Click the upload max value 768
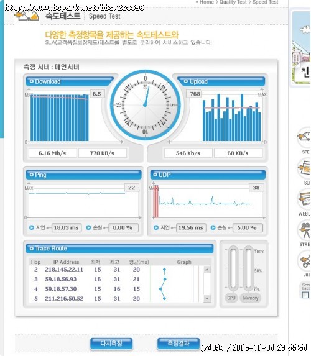311x356 pixels. point(195,94)
